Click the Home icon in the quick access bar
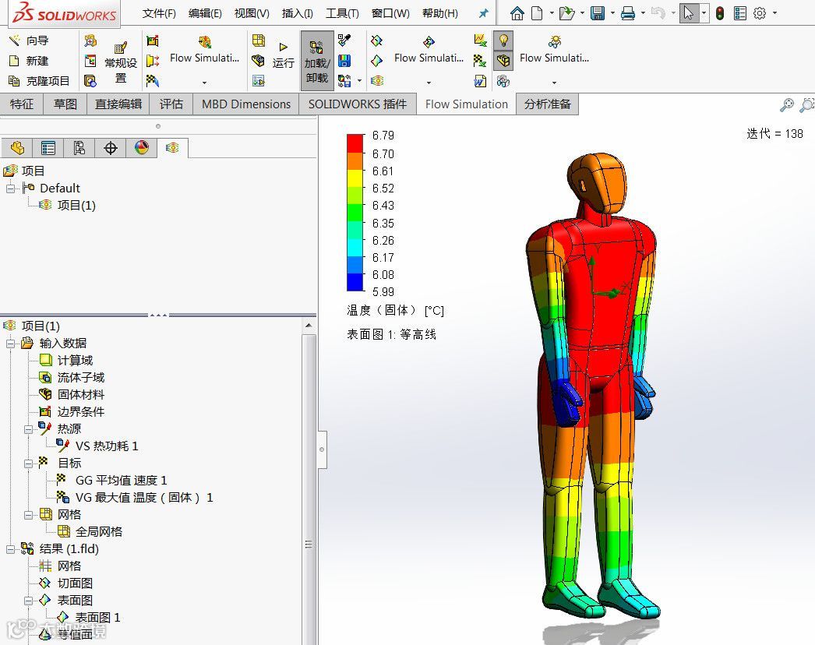This screenshot has width=815, height=645. [x=517, y=13]
